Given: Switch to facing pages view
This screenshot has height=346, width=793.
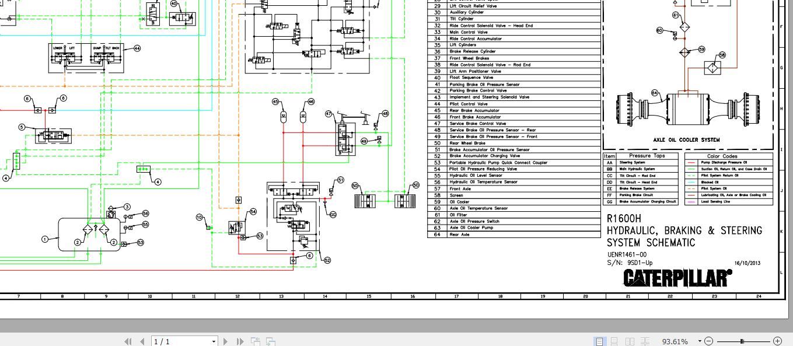Looking at the screenshot, I should coord(630,341).
